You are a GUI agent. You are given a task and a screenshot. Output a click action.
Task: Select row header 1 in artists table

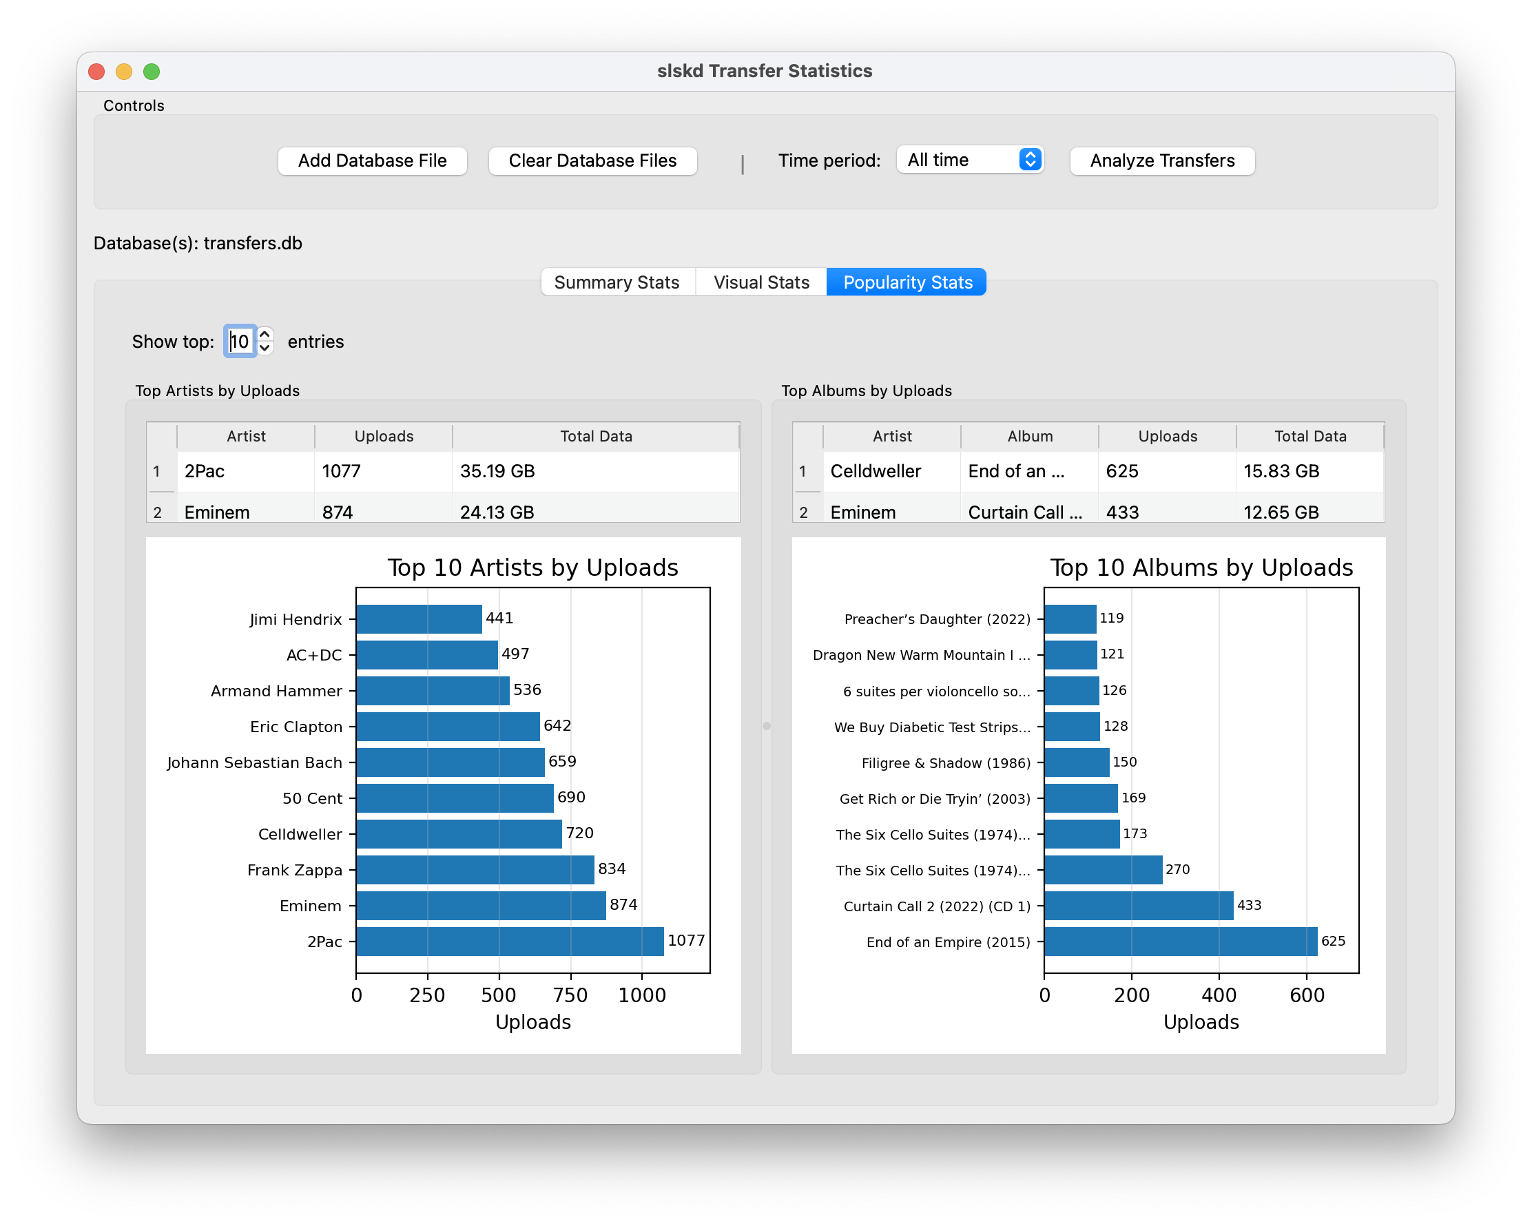point(162,471)
